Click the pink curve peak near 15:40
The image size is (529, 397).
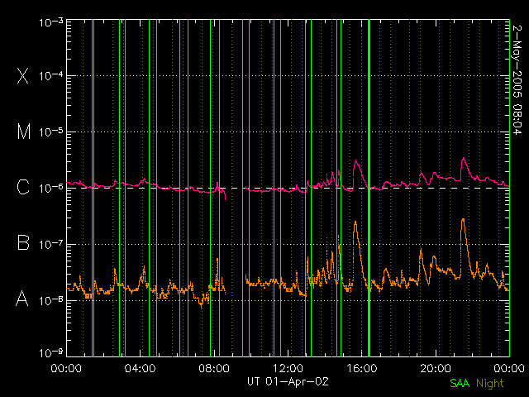pyautogui.click(x=355, y=161)
